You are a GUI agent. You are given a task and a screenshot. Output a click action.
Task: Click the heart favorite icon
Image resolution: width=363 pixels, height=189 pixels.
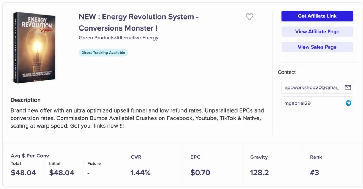pos(250,17)
